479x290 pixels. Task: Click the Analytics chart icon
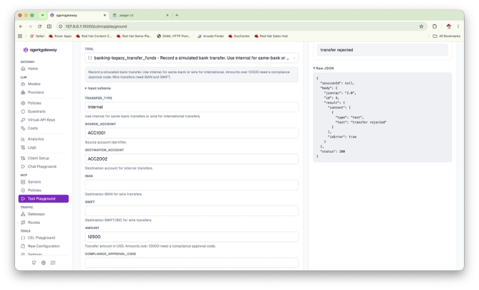tap(23, 139)
